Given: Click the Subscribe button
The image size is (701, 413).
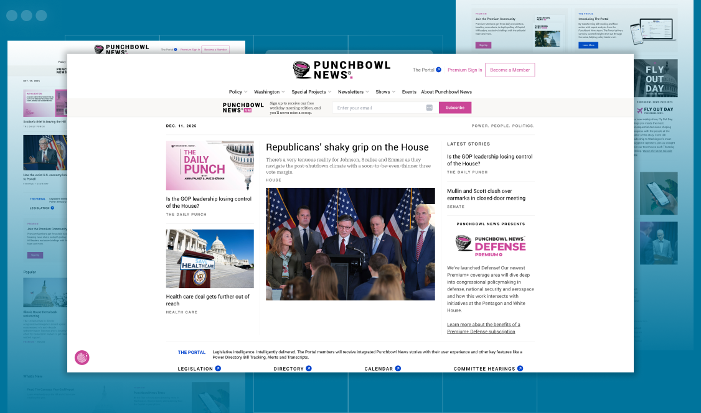Looking at the screenshot, I should 454,108.
